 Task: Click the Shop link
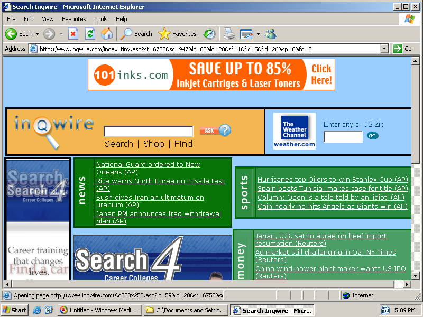click(153, 144)
